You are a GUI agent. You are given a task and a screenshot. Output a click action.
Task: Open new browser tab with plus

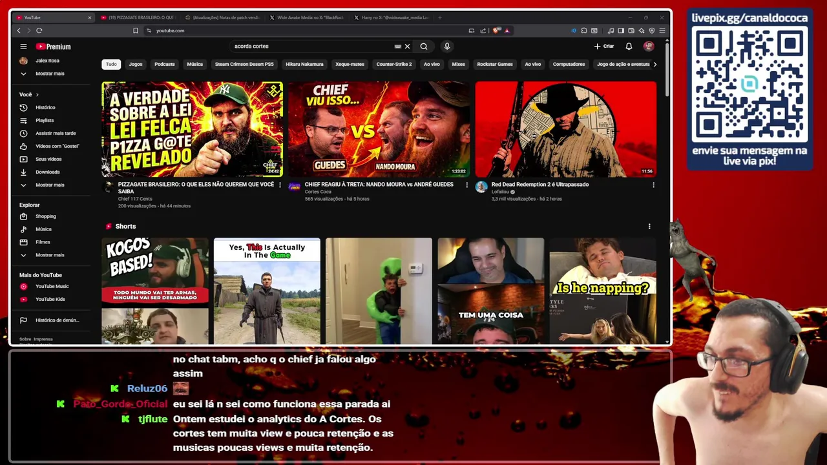[439, 17]
